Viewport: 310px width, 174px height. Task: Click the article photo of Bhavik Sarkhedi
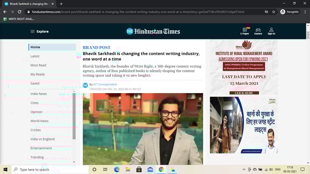tap(143, 129)
